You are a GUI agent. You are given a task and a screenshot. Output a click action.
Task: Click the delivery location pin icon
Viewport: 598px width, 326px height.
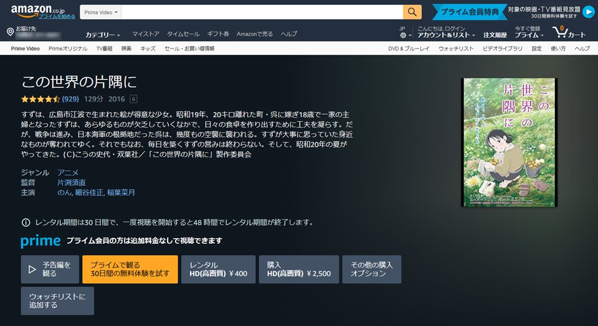(x=11, y=32)
